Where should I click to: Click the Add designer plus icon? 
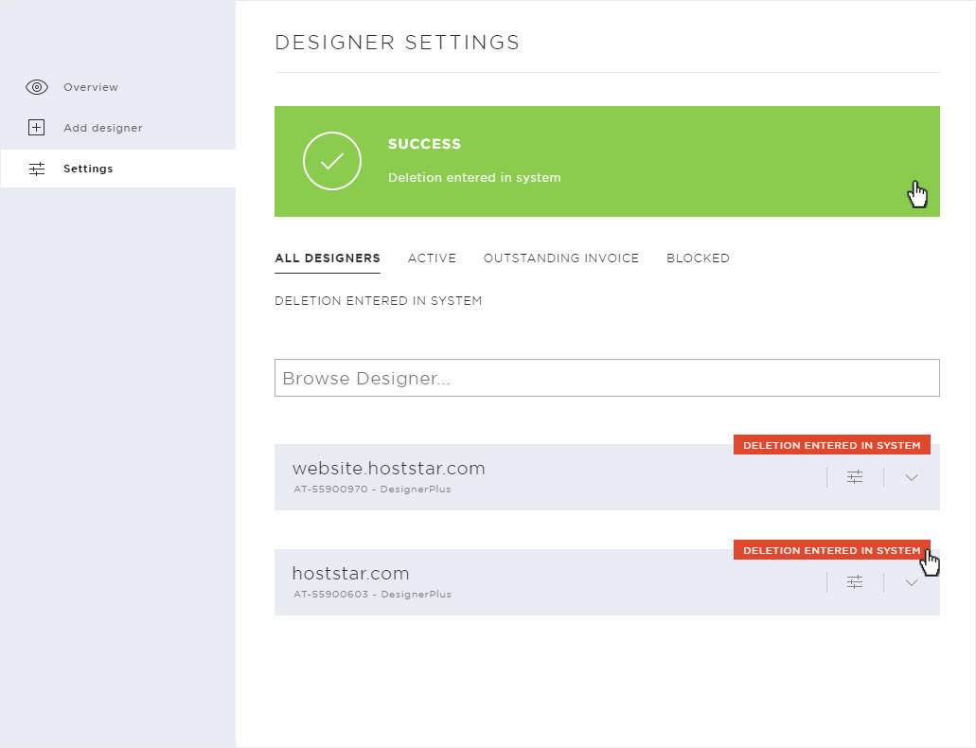point(37,128)
